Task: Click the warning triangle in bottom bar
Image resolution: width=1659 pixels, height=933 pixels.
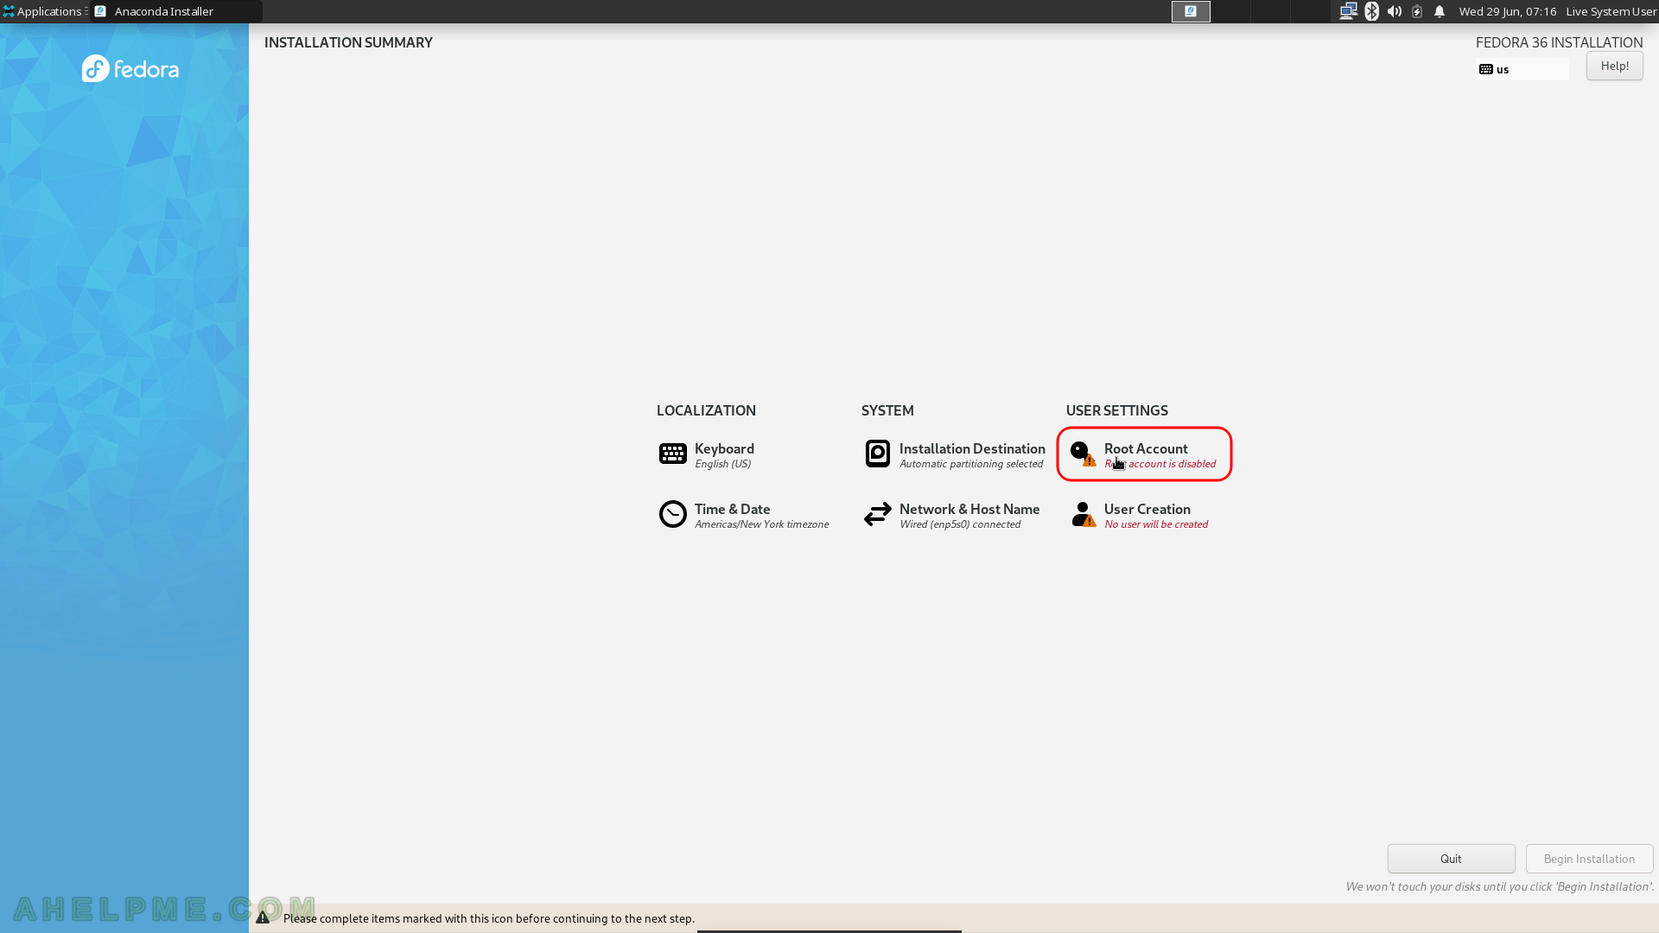Action: [x=263, y=917]
